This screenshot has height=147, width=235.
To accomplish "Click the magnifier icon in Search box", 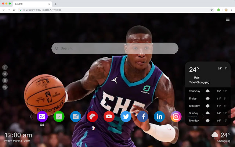I will [x=57, y=48].
